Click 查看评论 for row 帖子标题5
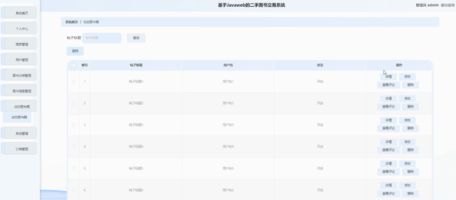456x200 pixels. (388, 172)
